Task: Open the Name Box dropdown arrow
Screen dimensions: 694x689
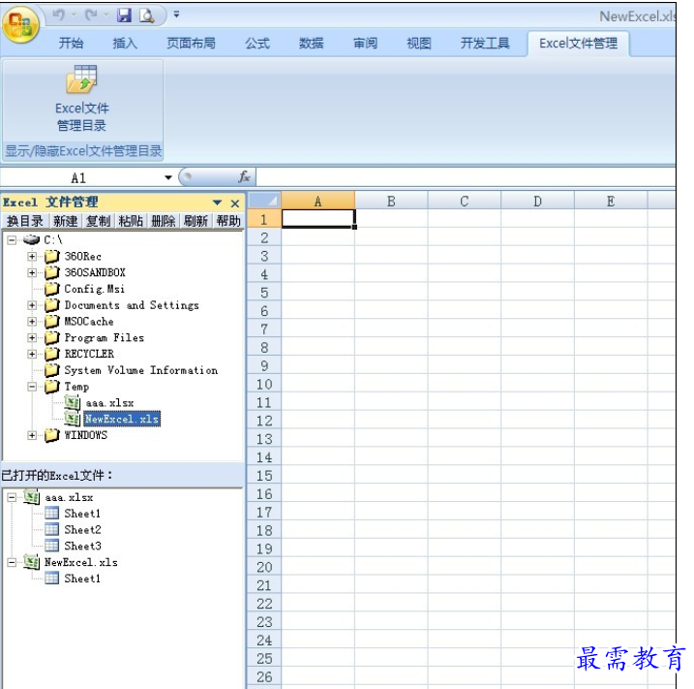Action: [x=168, y=177]
